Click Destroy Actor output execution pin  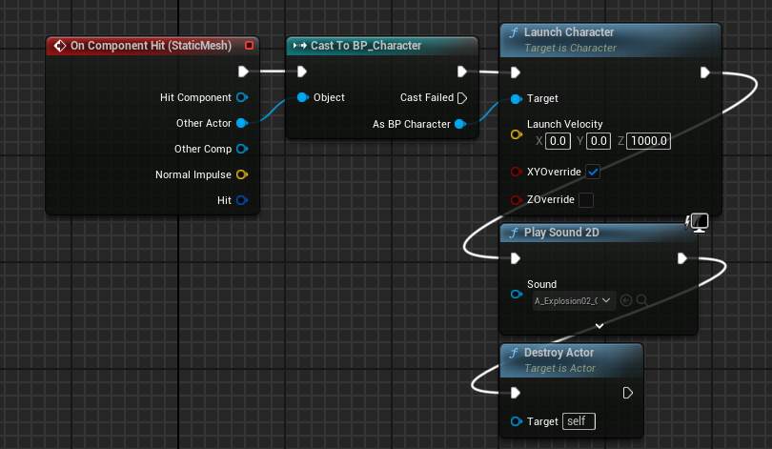(x=627, y=393)
